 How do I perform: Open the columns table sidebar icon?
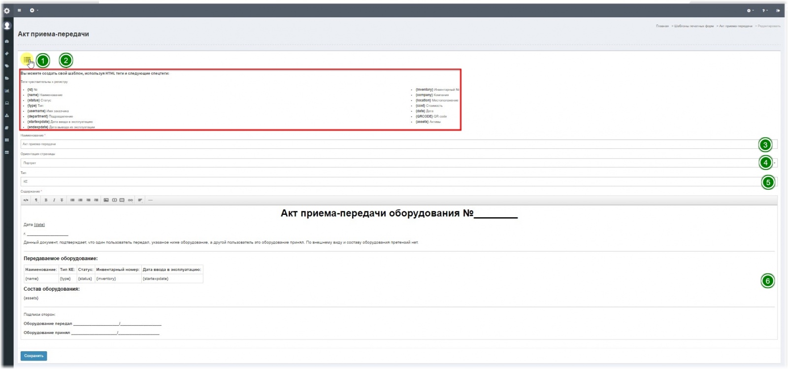(7, 140)
